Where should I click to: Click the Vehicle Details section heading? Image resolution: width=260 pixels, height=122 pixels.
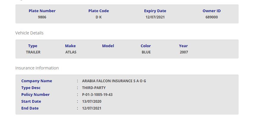pyautogui.click(x=29, y=33)
